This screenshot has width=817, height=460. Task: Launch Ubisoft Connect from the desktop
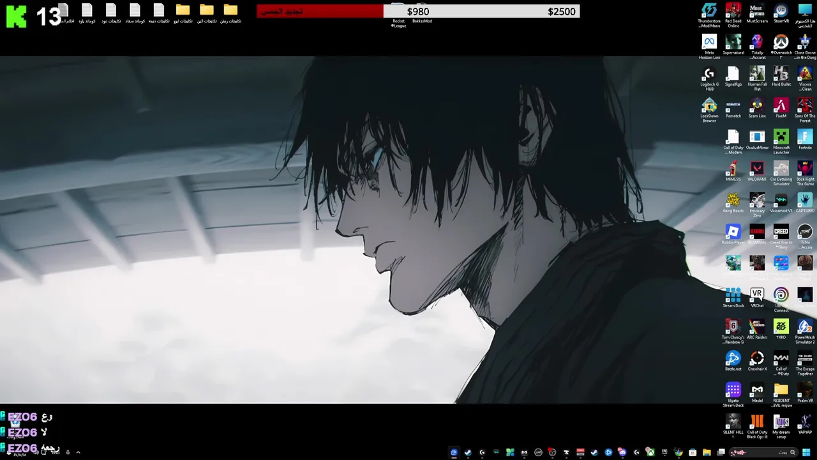pos(781,300)
